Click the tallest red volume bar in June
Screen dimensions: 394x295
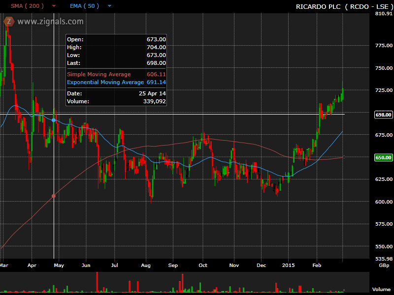pyautogui.click(x=97, y=283)
